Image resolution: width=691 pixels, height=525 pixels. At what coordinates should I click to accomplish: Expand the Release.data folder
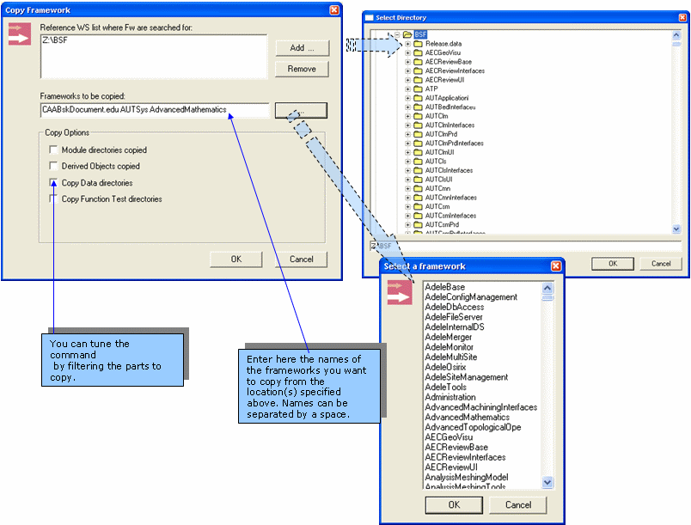[x=407, y=44]
